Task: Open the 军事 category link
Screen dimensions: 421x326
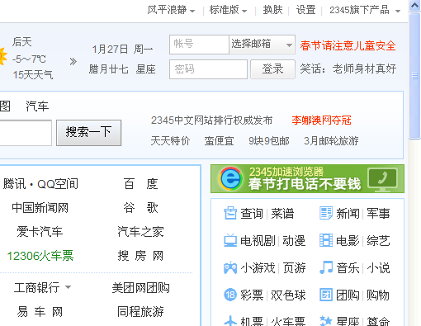Action: [378, 214]
